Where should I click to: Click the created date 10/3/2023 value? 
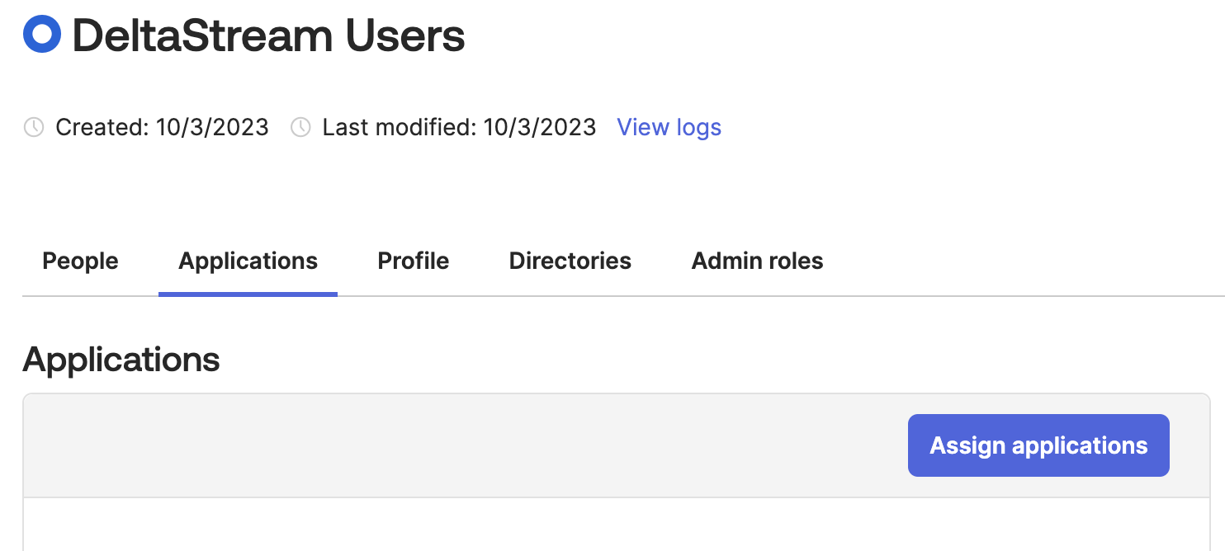coord(212,127)
